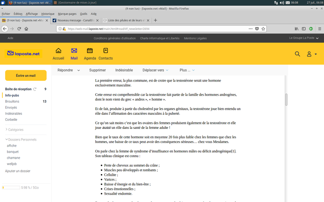The width and height of the screenshot is (324, 202).
Task: Open the Brouillons folder
Action: 12,101
